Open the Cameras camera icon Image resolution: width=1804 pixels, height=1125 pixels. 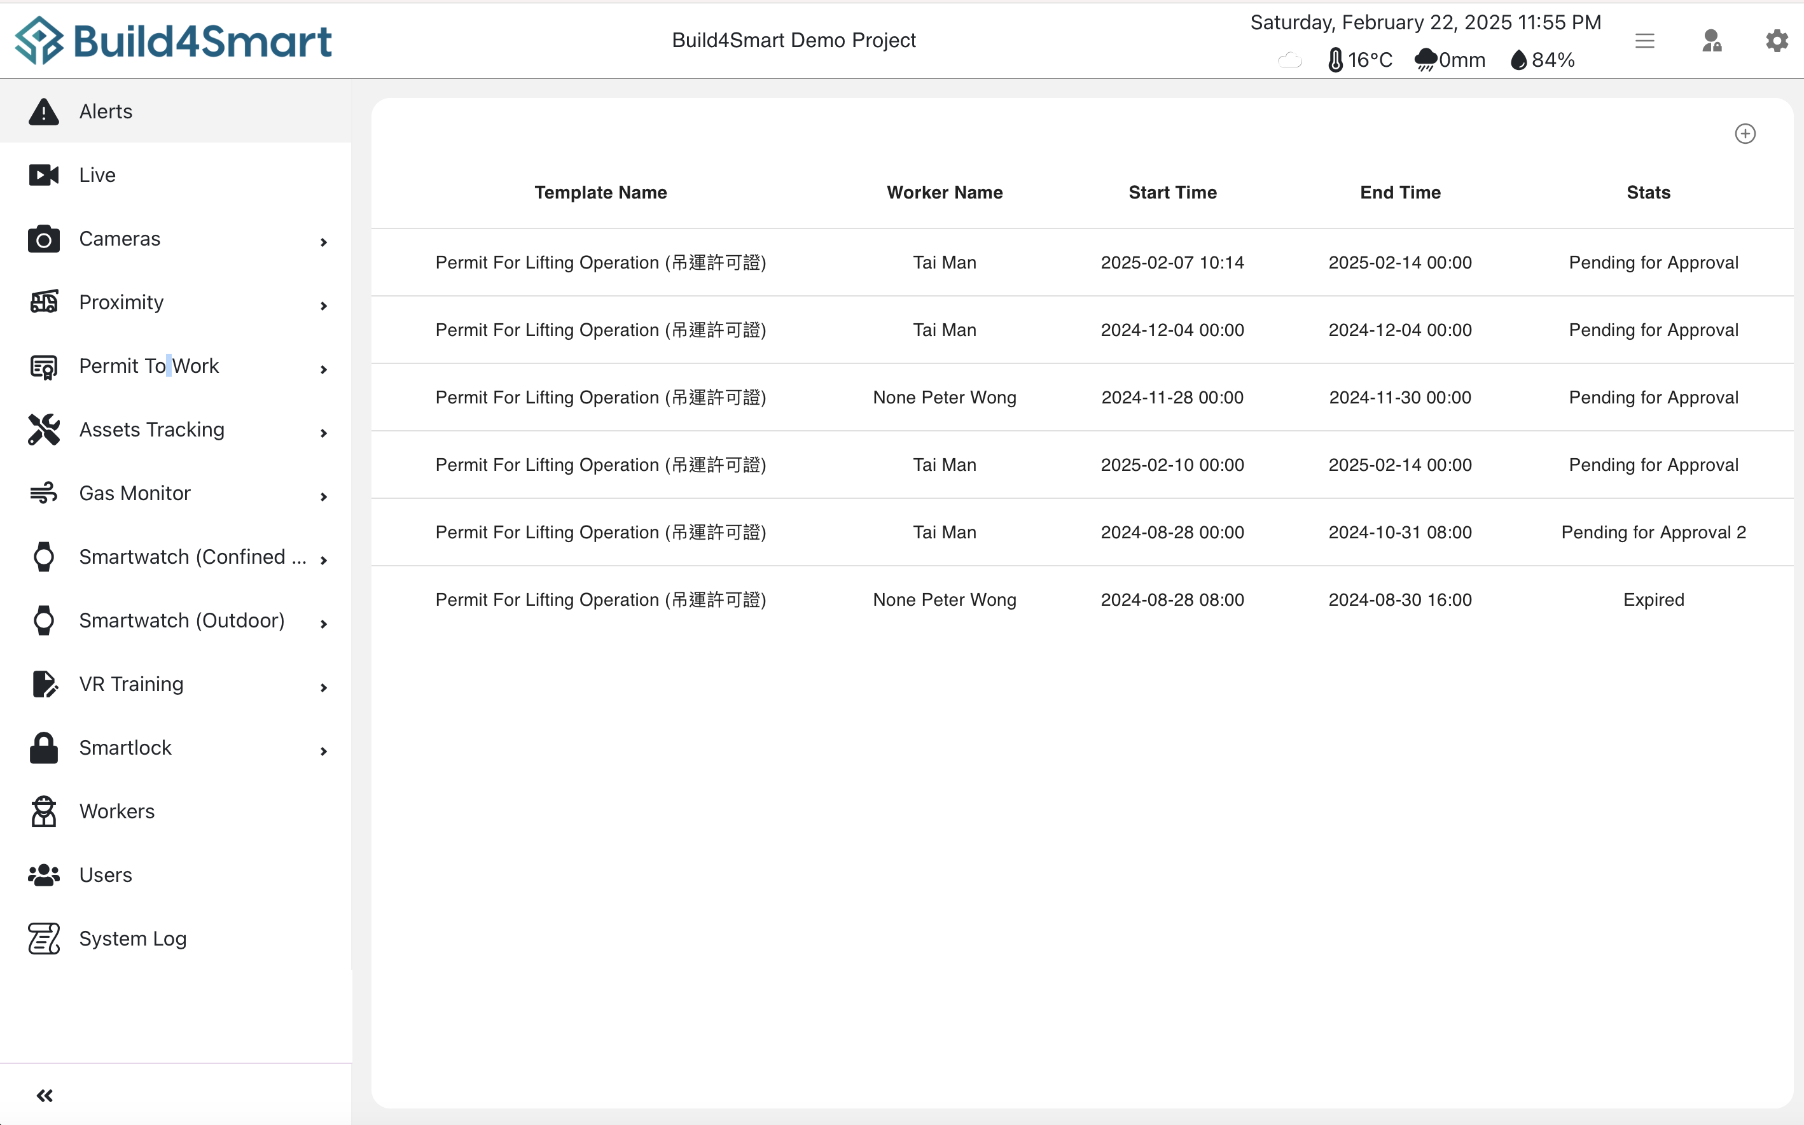tap(43, 239)
